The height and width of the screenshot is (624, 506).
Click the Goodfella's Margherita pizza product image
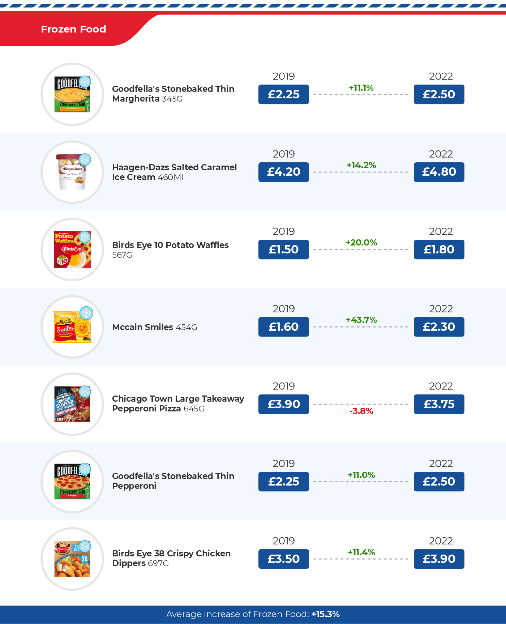(x=72, y=95)
